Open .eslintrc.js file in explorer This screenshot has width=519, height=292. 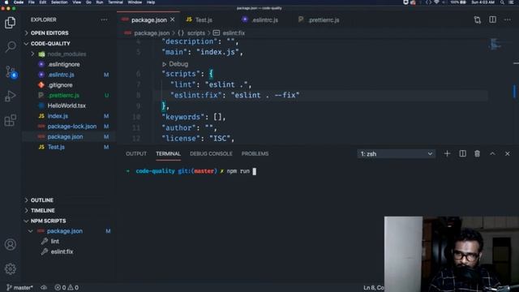(61, 75)
